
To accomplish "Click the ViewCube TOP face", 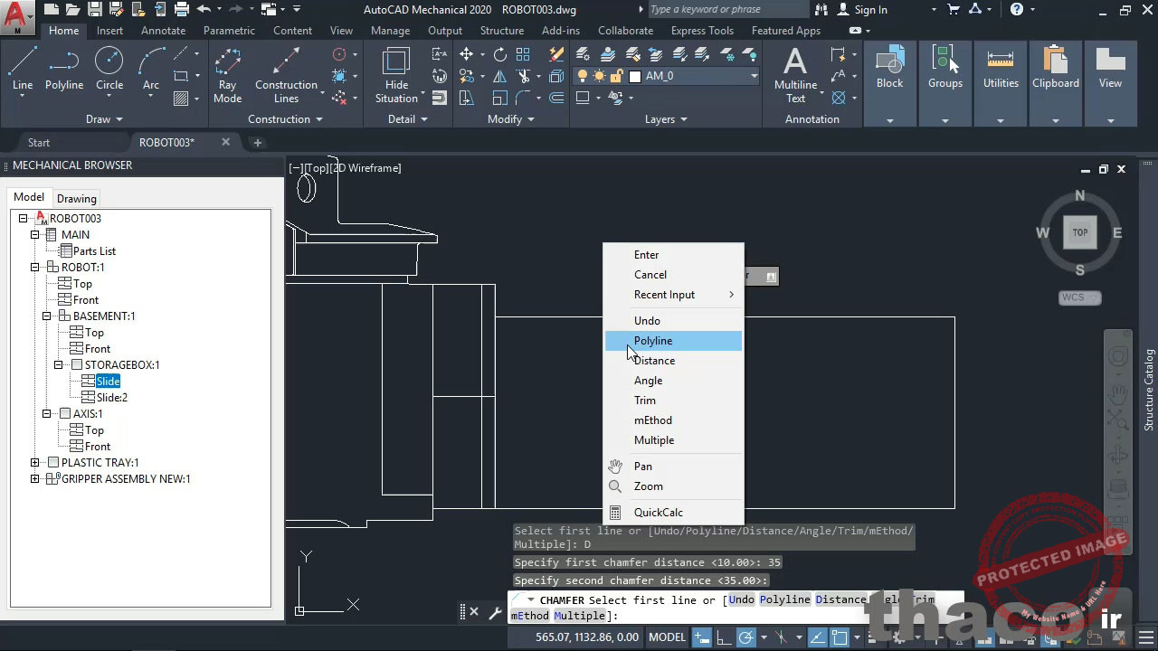I will pos(1080,232).
